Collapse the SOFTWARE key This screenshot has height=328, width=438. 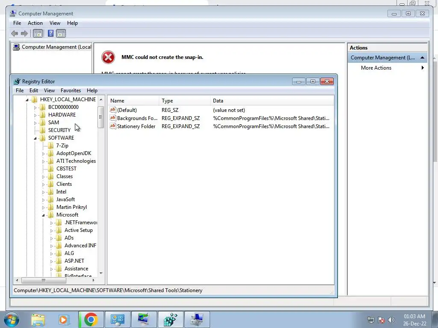pyautogui.click(x=35, y=138)
